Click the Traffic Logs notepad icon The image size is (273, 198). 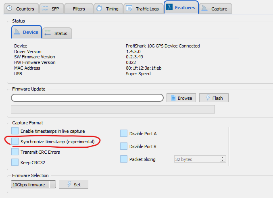click(129, 8)
